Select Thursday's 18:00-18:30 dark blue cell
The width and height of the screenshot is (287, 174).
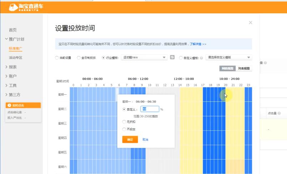[208, 138]
